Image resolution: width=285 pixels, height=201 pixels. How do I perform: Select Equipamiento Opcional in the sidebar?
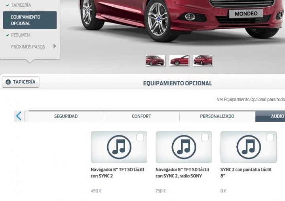30,20
